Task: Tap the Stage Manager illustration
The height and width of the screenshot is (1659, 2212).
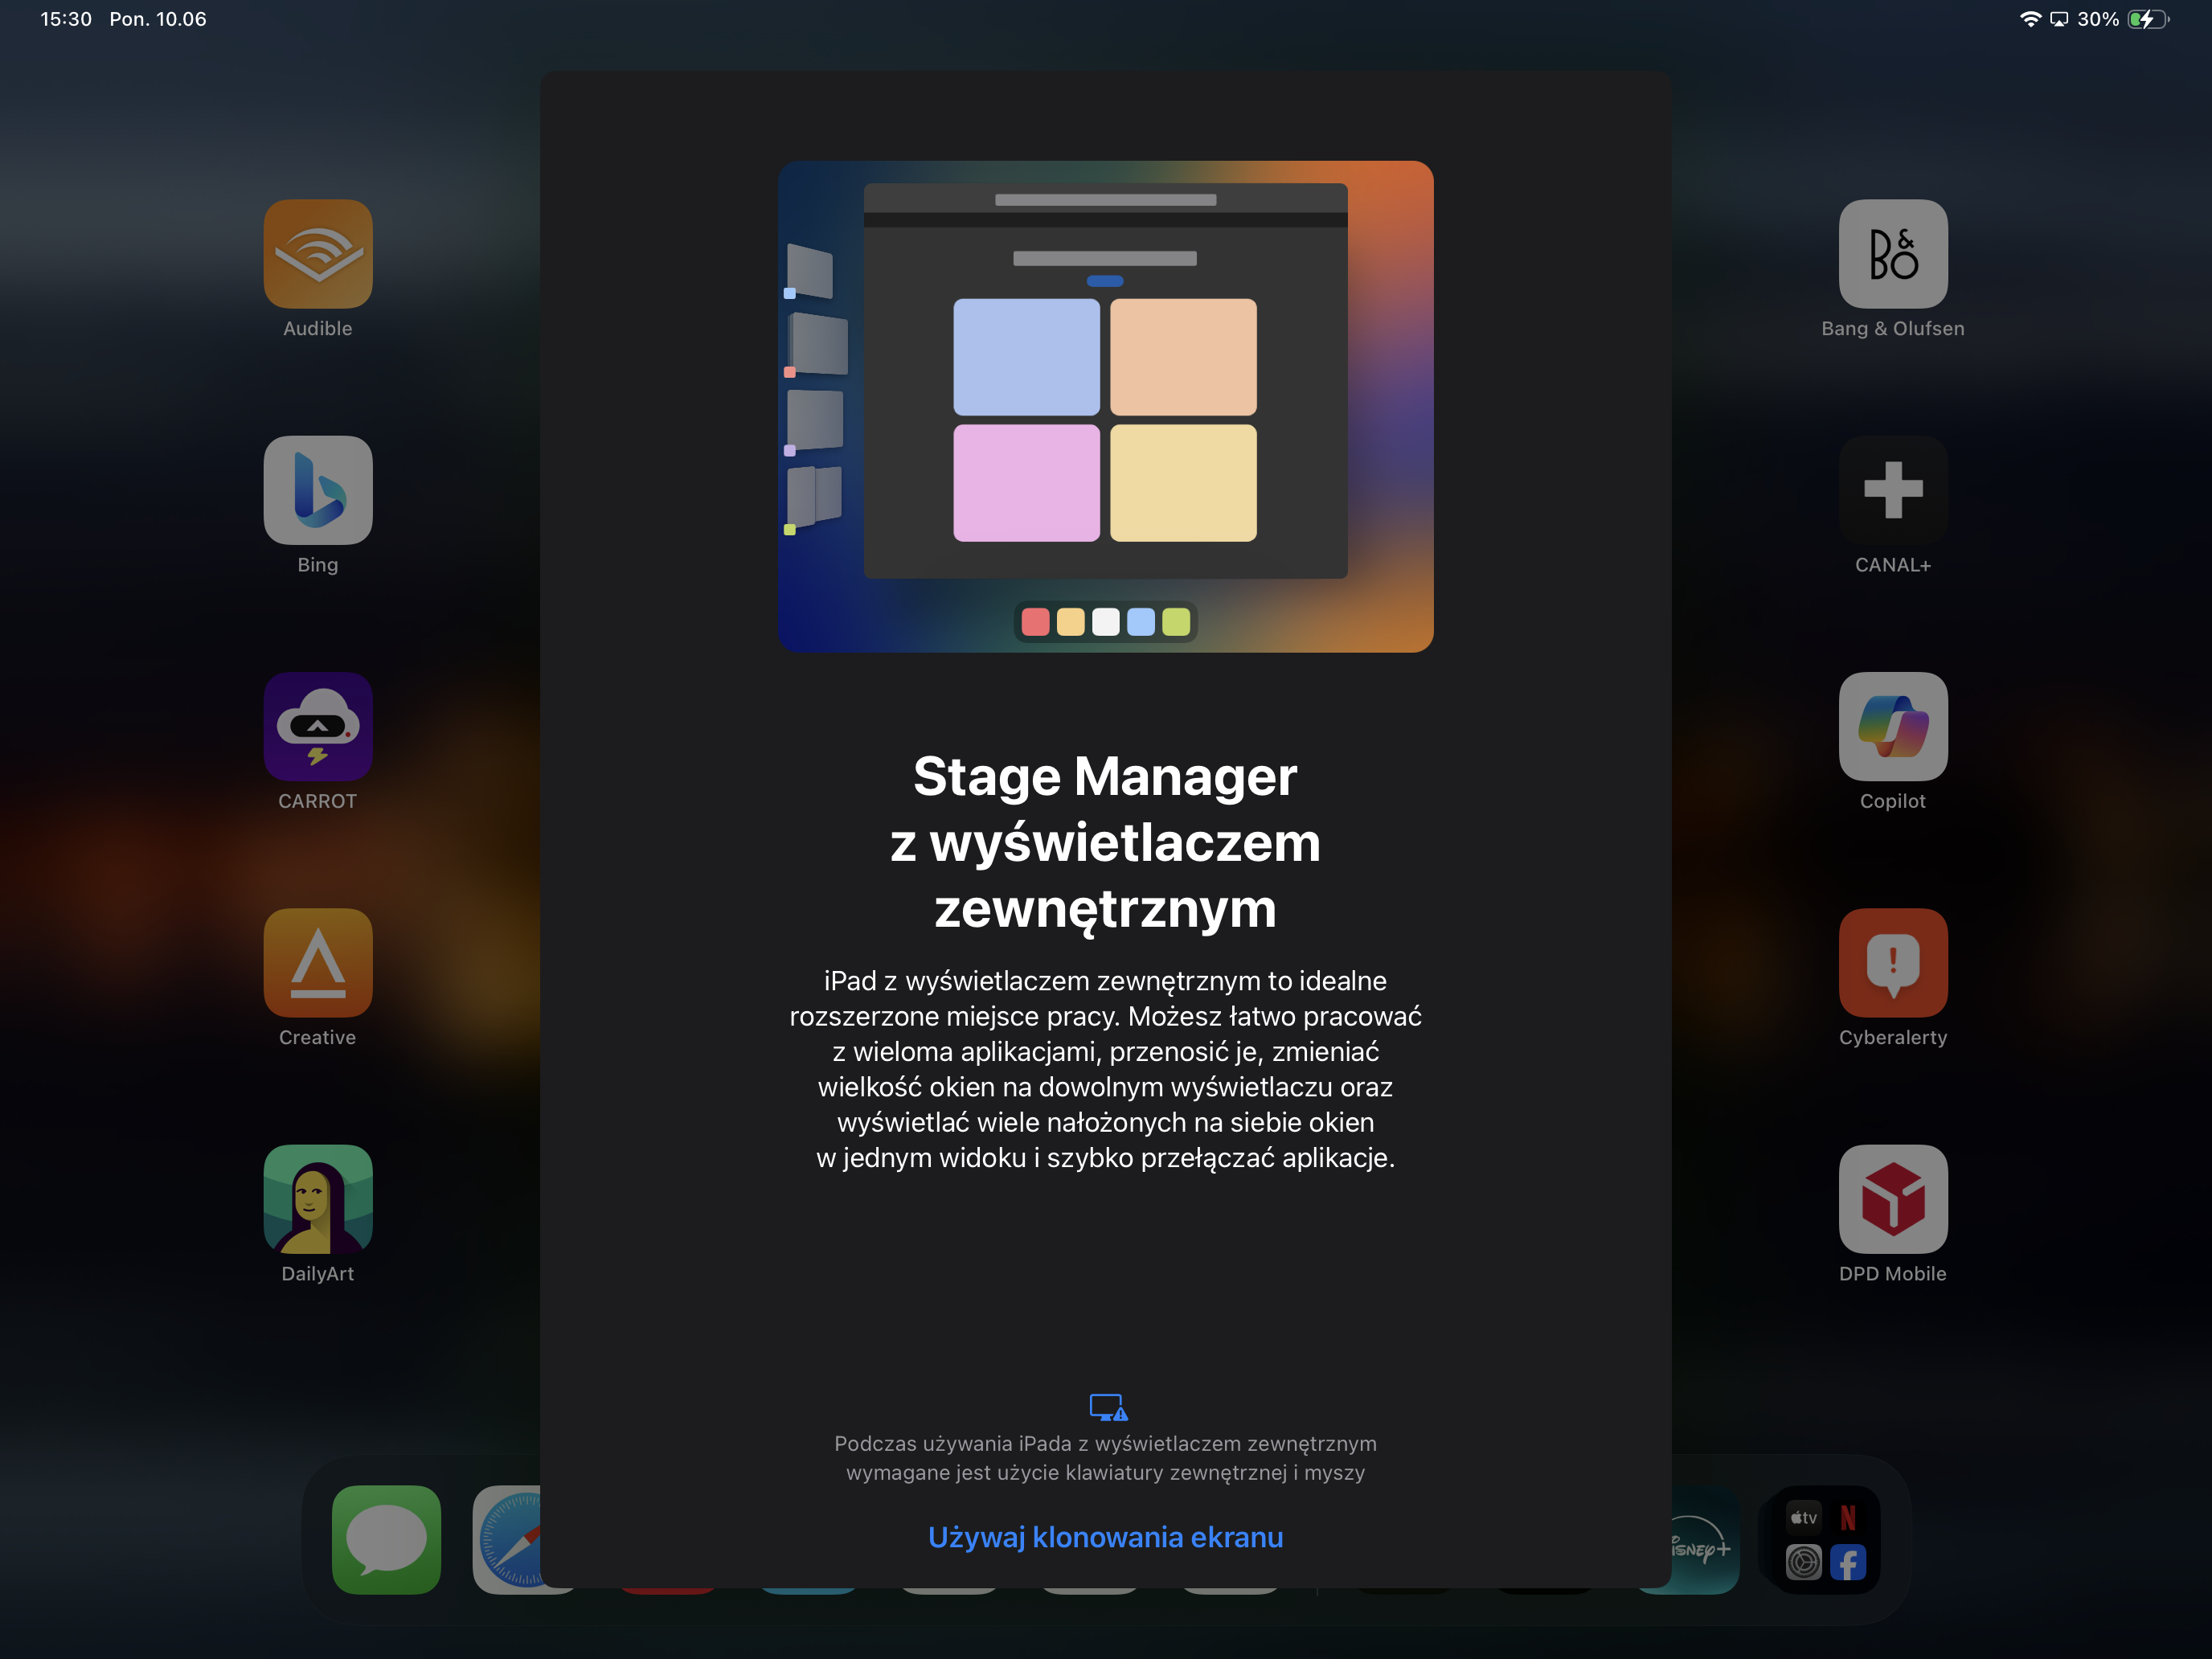Action: click(x=1105, y=406)
